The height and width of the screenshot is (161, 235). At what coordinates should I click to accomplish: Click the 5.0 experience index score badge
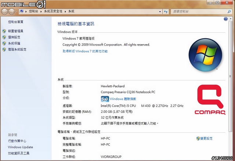tap(105, 99)
